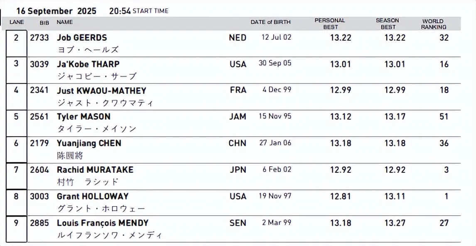Click the WORLD RANKING column header

[433, 24]
